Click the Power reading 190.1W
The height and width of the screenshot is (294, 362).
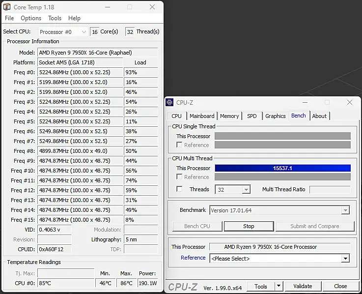[147, 283]
